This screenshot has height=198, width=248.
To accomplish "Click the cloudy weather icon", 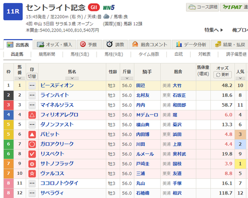I will 106,16.
